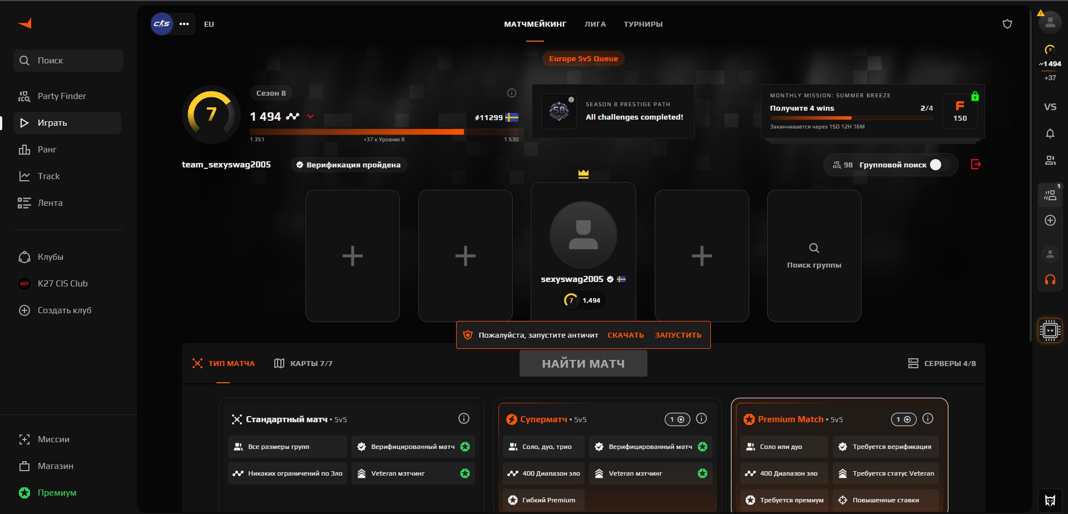Switch to ТУРНИРЫ tab
The height and width of the screenshot is (514, 1068).
click(x=643, y=24)
